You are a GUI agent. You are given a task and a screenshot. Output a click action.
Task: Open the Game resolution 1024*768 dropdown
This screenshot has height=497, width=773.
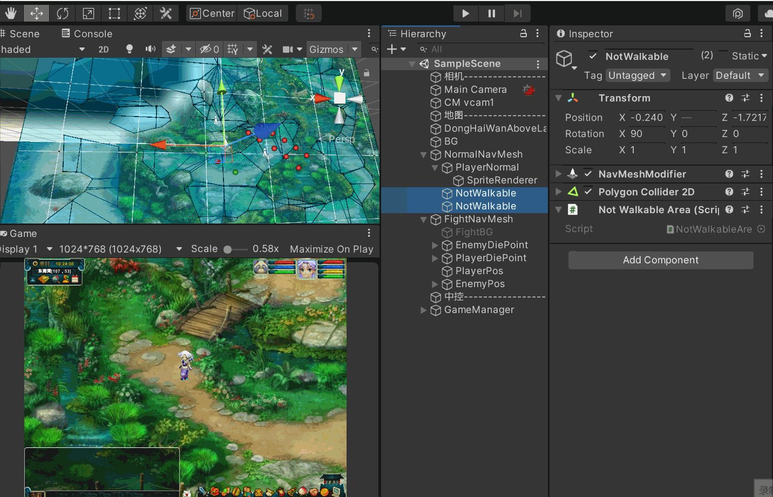coord(120,249)
